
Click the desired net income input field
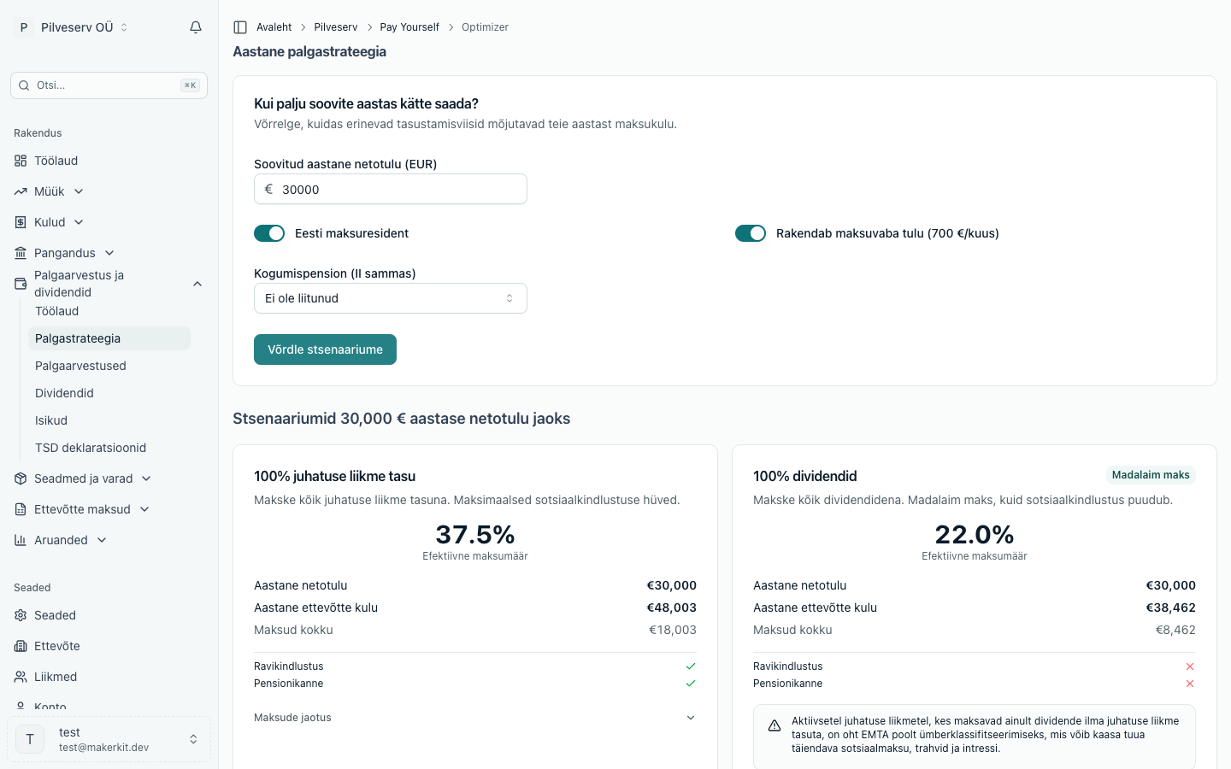coord(391,189)
